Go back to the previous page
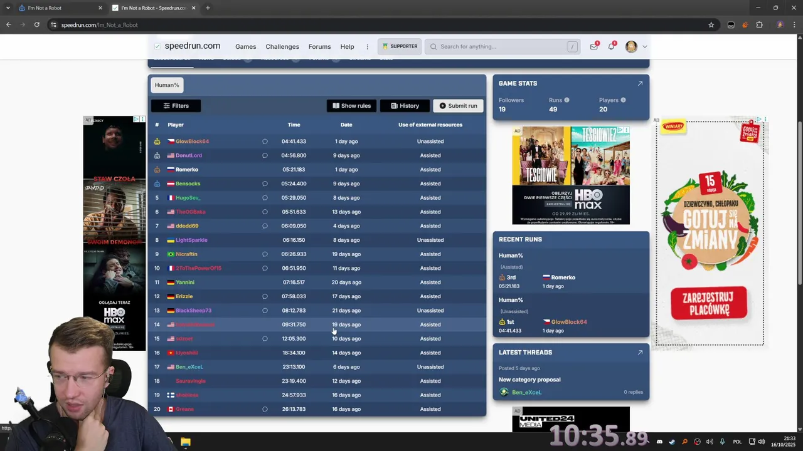803x451 pixels. [9, 25]
